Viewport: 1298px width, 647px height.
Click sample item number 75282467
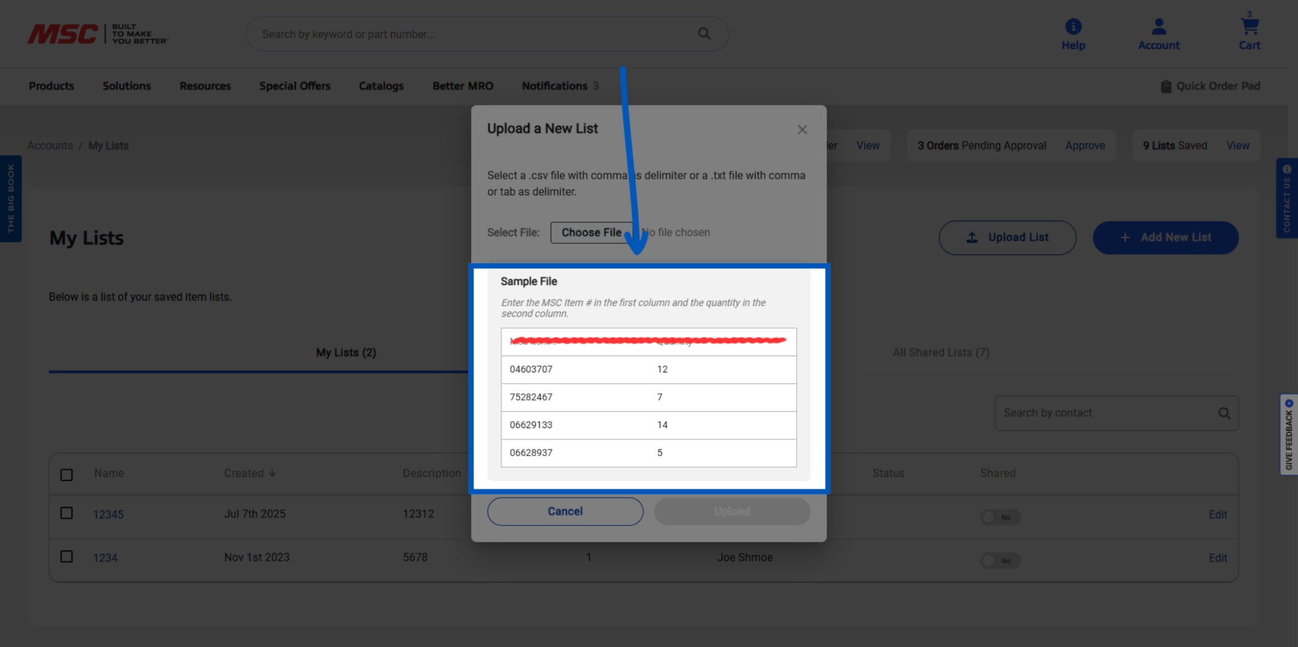click(531, 396)
